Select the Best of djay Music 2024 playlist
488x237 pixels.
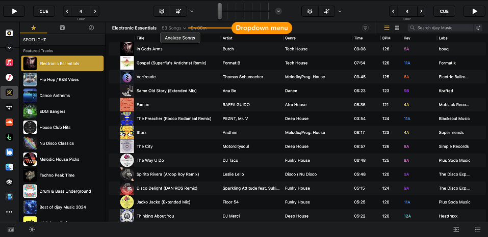62,207
